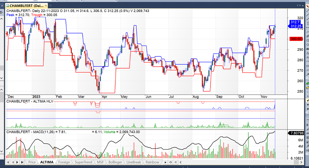Click the left scroll arrow of chart scrollbar

tap(181, 162)
